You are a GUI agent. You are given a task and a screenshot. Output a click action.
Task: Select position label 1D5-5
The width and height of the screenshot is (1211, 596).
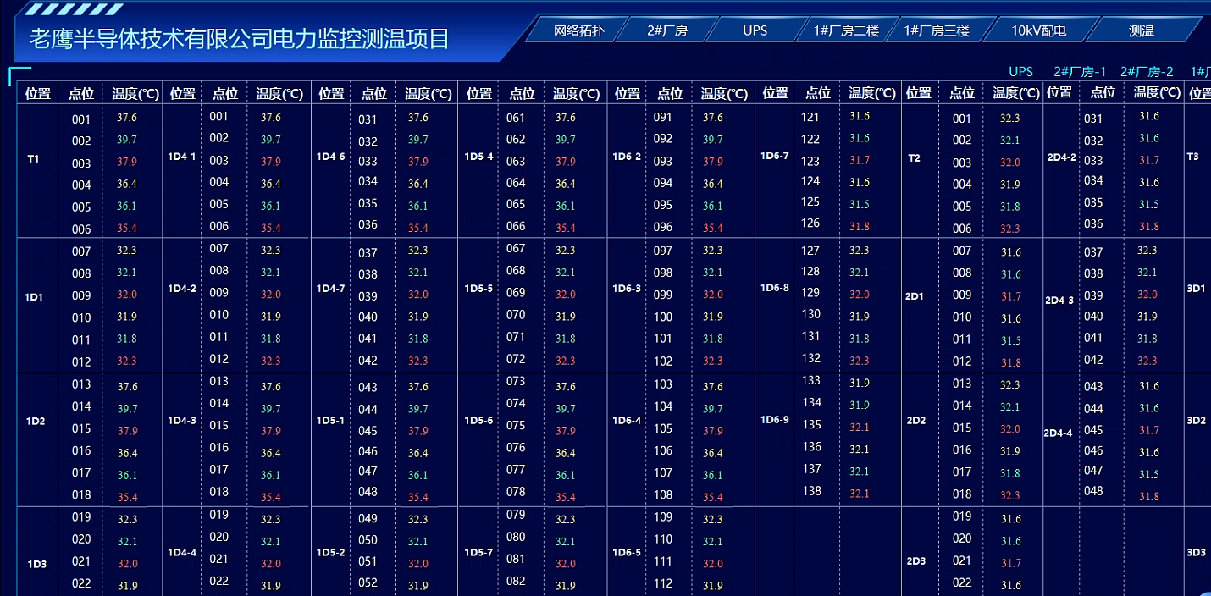pos(478,288)
